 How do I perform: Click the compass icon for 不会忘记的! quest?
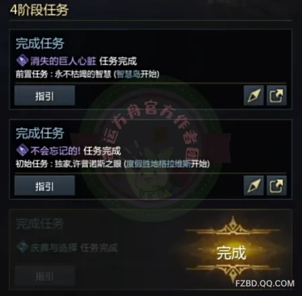(x=254, y=186)
